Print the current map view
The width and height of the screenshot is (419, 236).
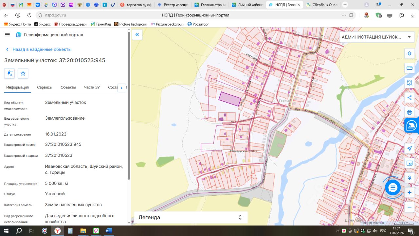click(x=409, y=112)
